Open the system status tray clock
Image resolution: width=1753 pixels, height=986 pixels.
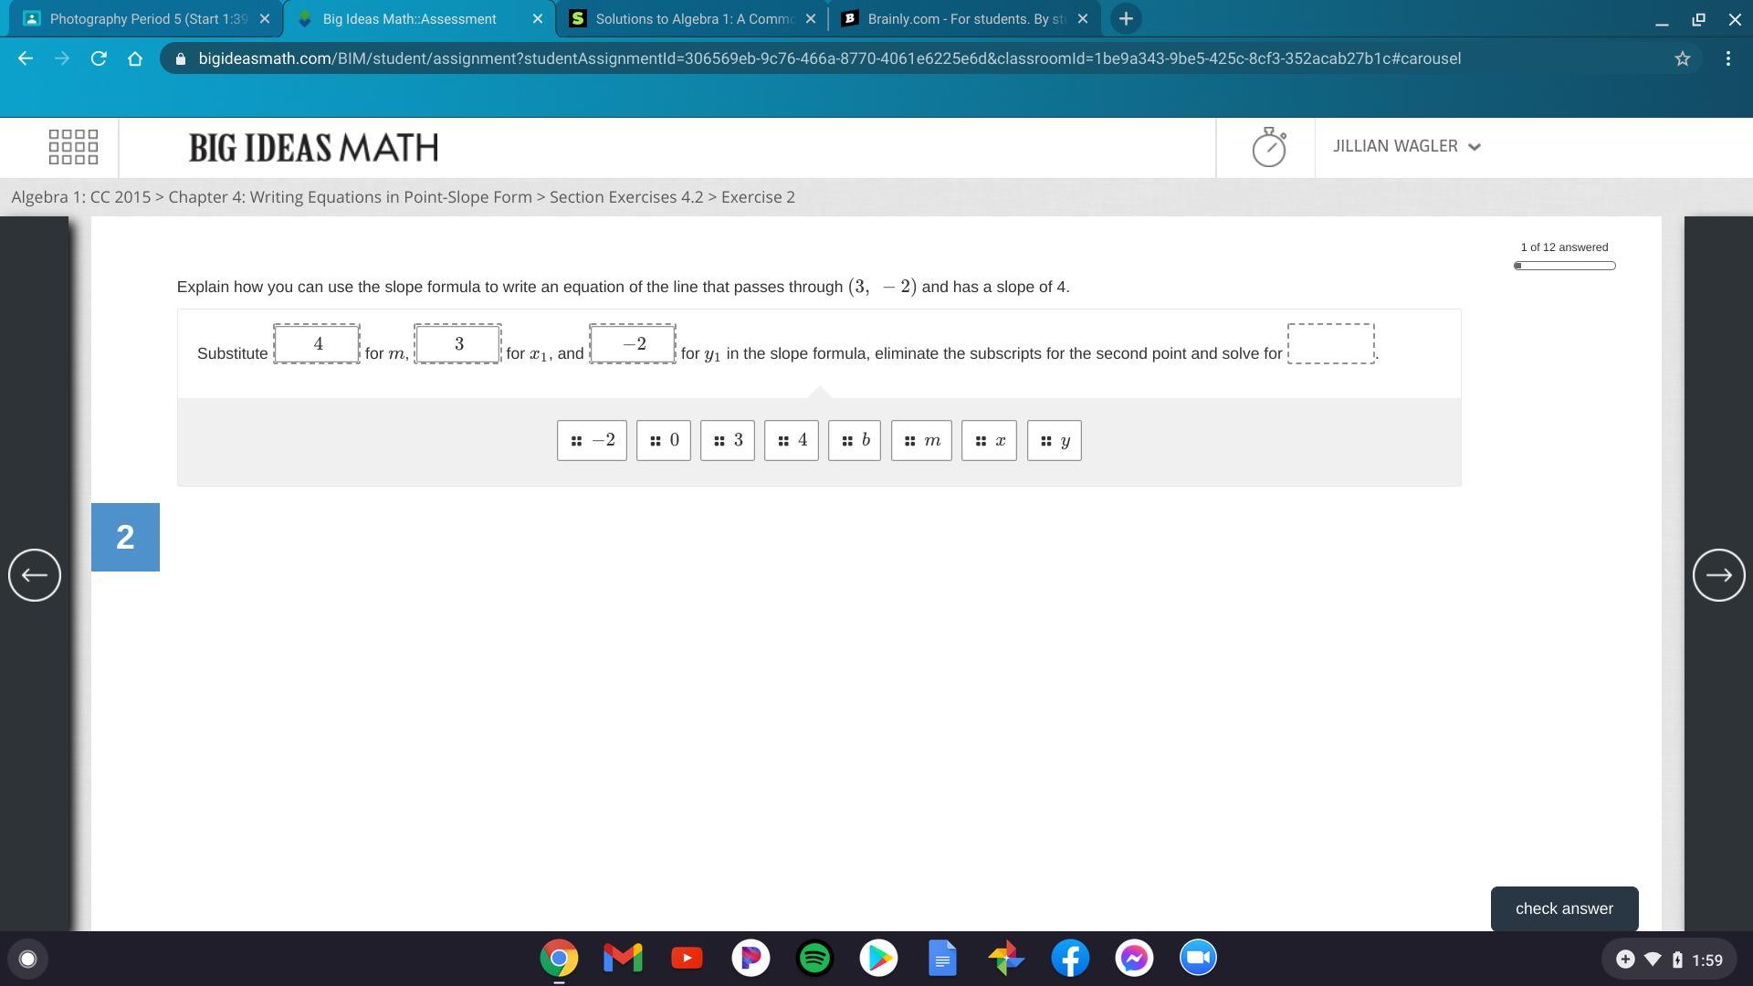tap(1706, 960)
